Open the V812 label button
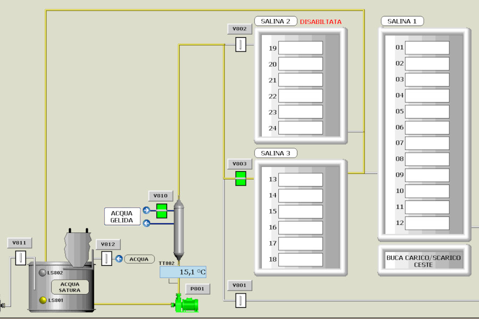This screenshot has height=319, width=479. coord(108,244)
